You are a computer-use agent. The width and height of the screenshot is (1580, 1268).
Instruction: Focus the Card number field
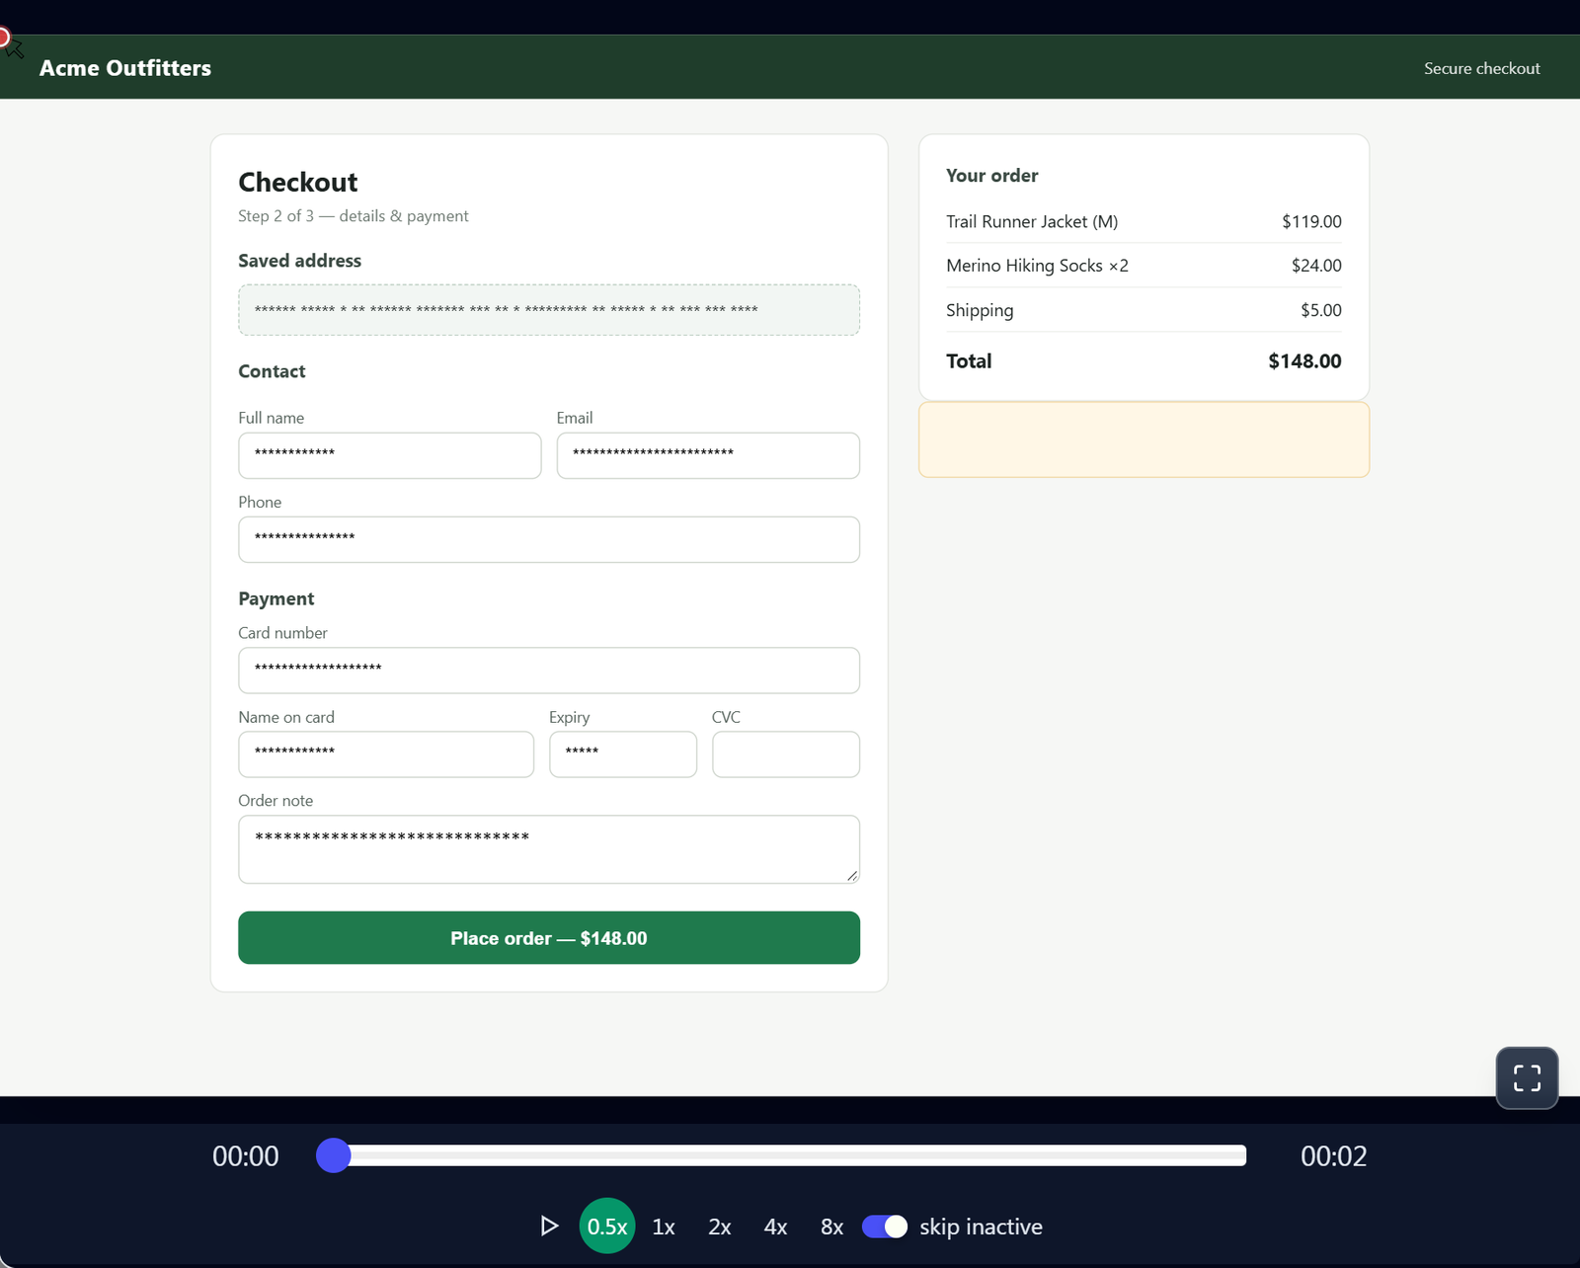549,671
